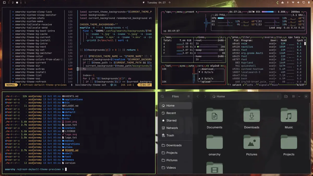This screenshot has height=176, width=313.
Task: Open the Downloads folder in the Home grid
Action: pyautogui.click(x=252, y=115)
